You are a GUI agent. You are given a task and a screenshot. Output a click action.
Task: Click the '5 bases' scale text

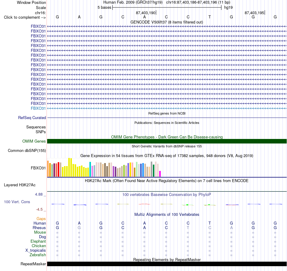tap(104, 8)
